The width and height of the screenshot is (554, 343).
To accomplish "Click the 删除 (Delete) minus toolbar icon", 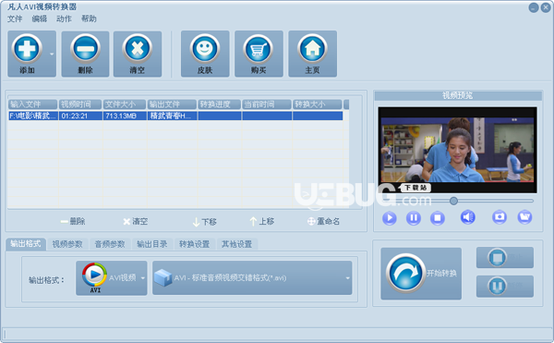I will 85,48.
